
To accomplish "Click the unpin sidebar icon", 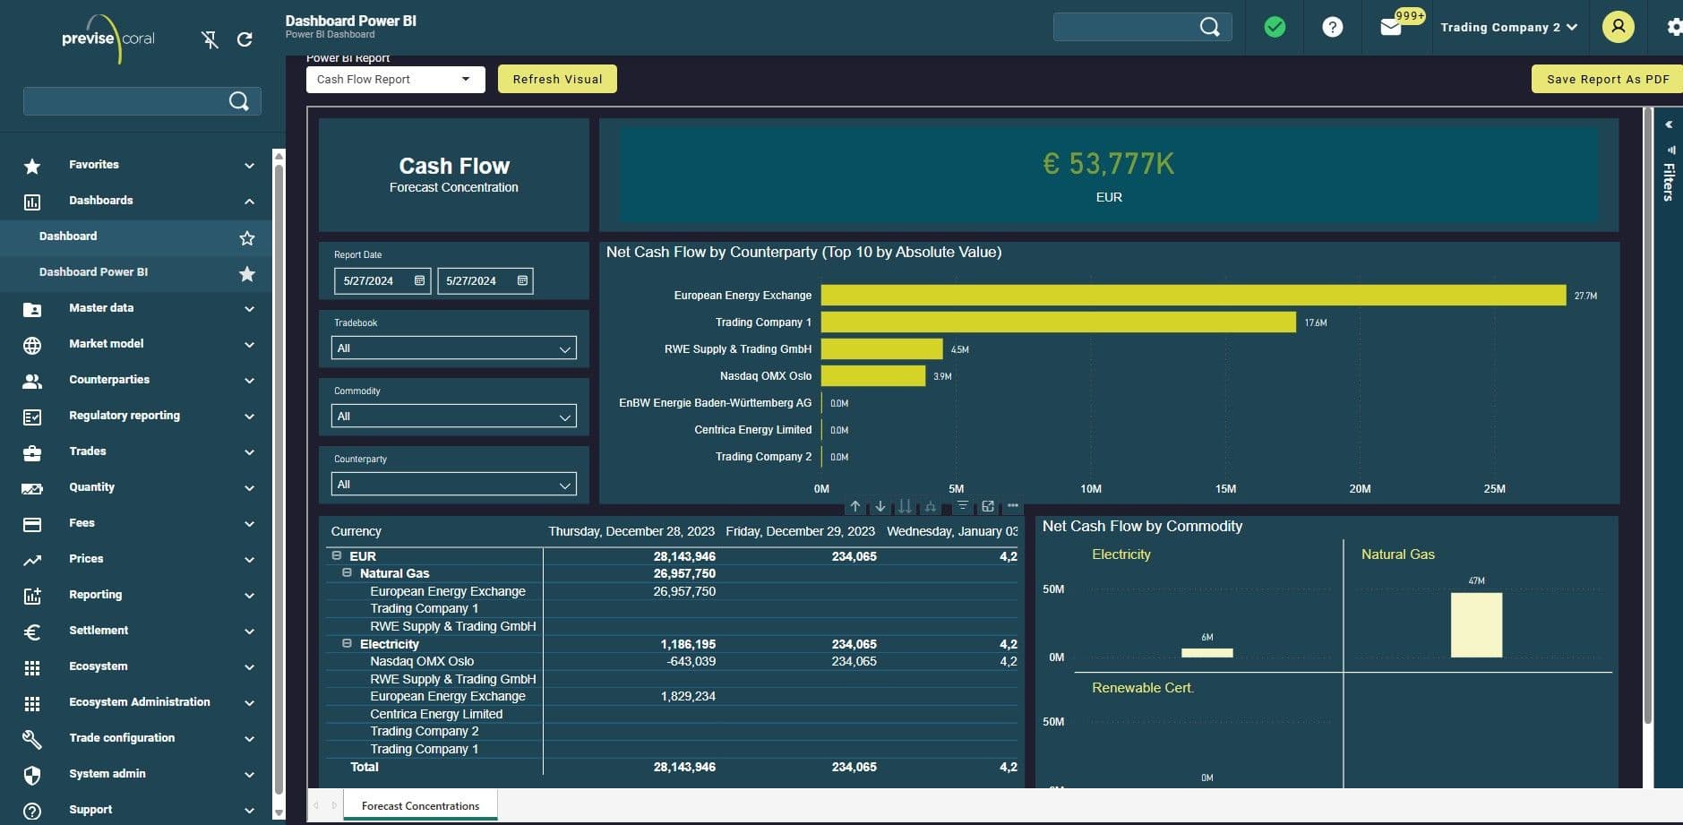I will 210,39.
